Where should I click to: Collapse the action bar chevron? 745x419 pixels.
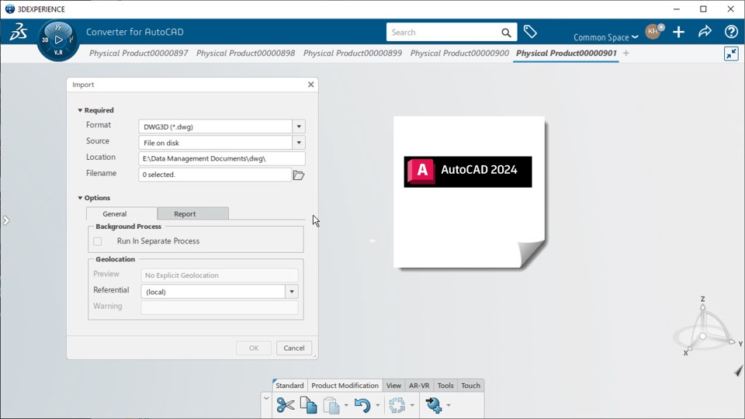[x=266, y=398]
